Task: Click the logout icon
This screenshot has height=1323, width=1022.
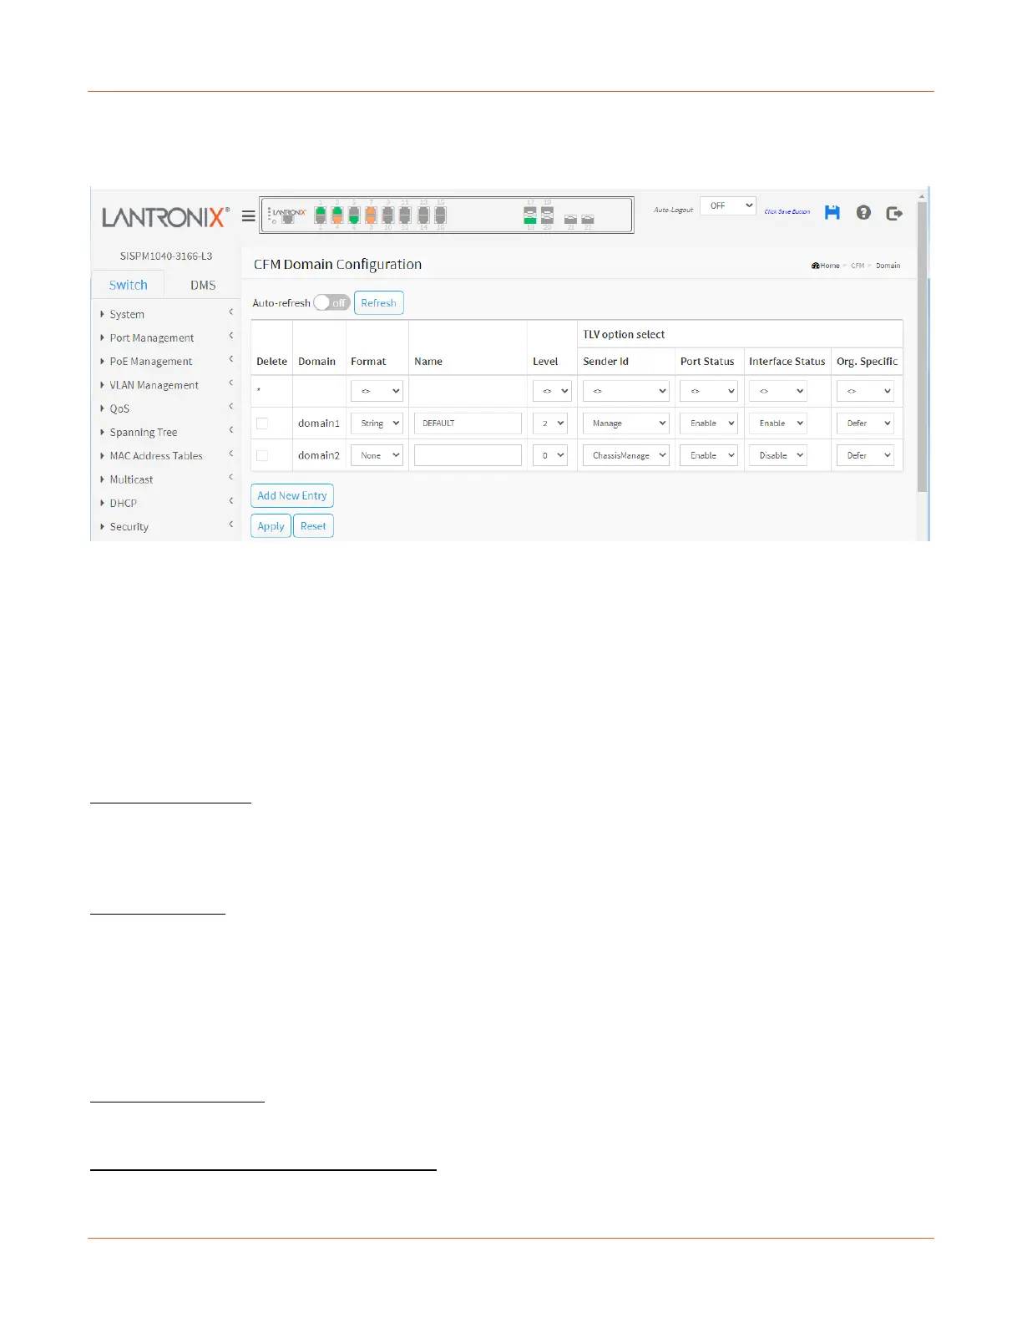Action: (x=894, y=213)
